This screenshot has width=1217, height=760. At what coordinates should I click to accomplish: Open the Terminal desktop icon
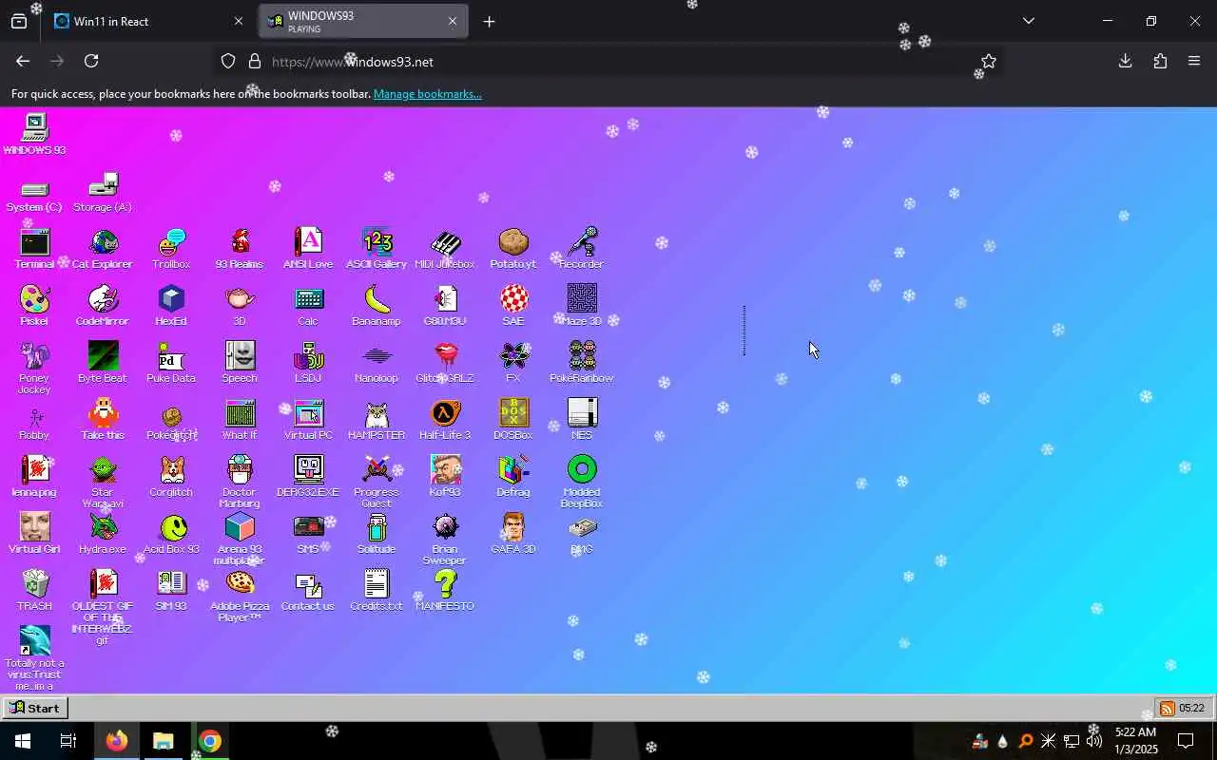[34, 249]
